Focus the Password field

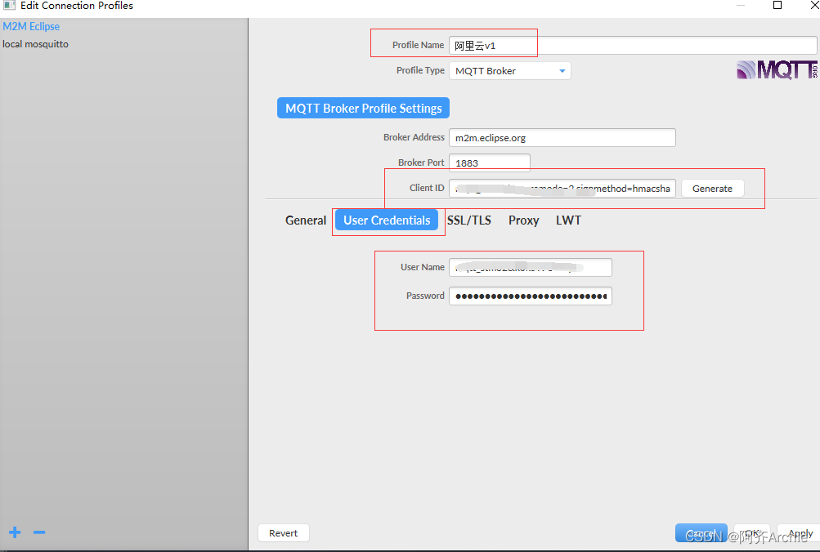[x=531, y=296]
